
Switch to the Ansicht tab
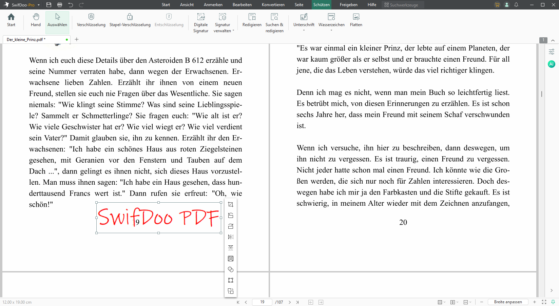187,5
